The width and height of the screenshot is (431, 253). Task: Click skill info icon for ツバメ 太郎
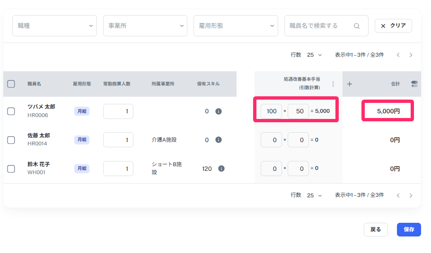click(x=219, y=111)
